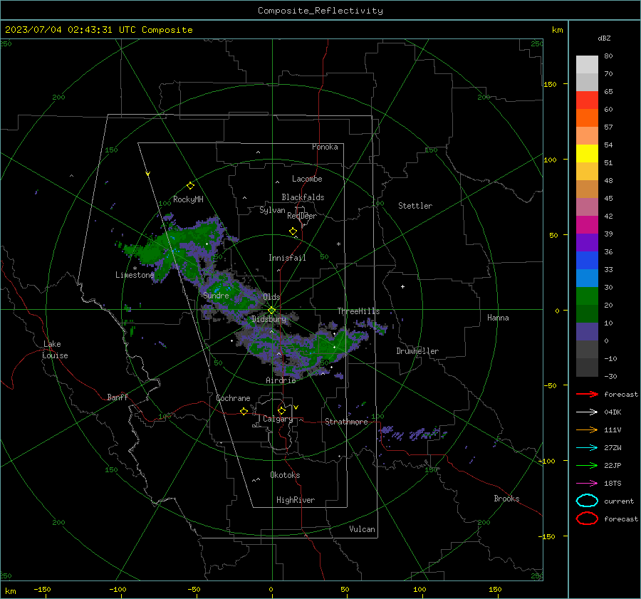This screenshot has width=641, height=599.
Task: Select the 33 dBZ blue swatch
Action: coord(587,278)
